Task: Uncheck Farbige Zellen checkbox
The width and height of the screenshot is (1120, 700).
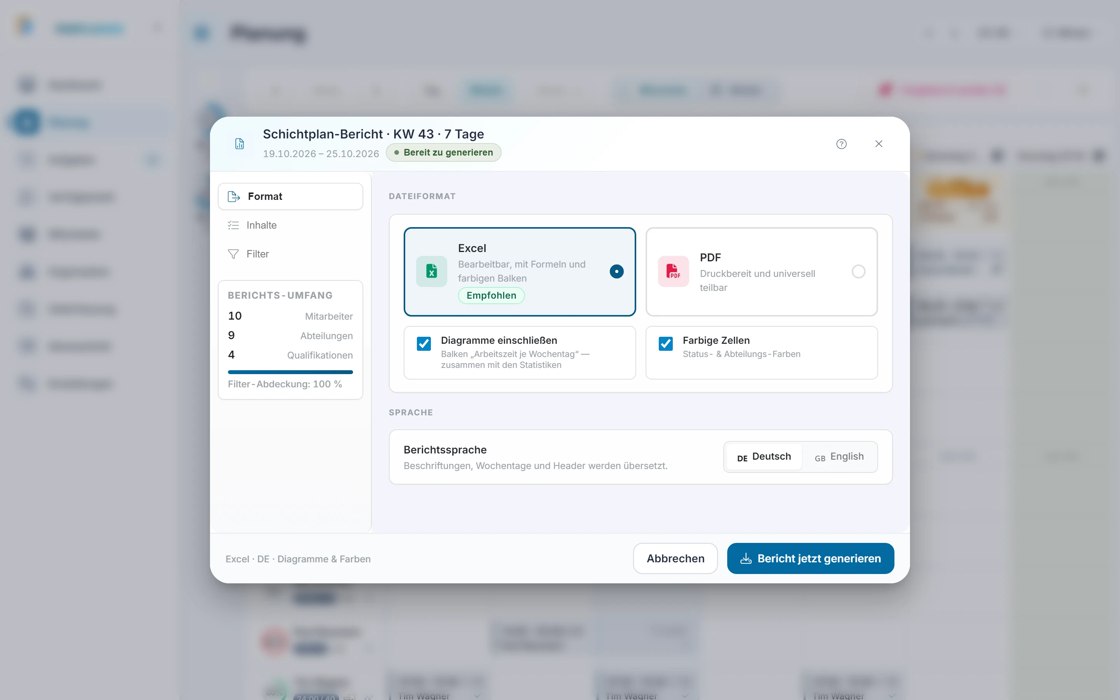Action: [x=665, y=344]
